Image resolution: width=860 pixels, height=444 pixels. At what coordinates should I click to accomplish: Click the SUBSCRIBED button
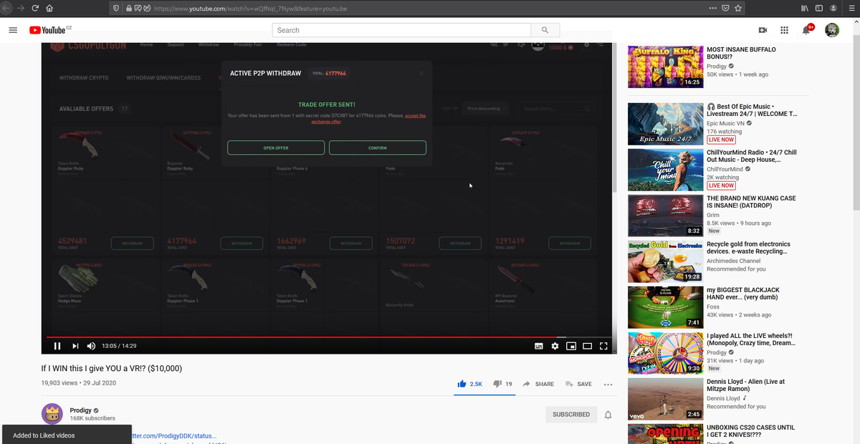pos(571,414)
